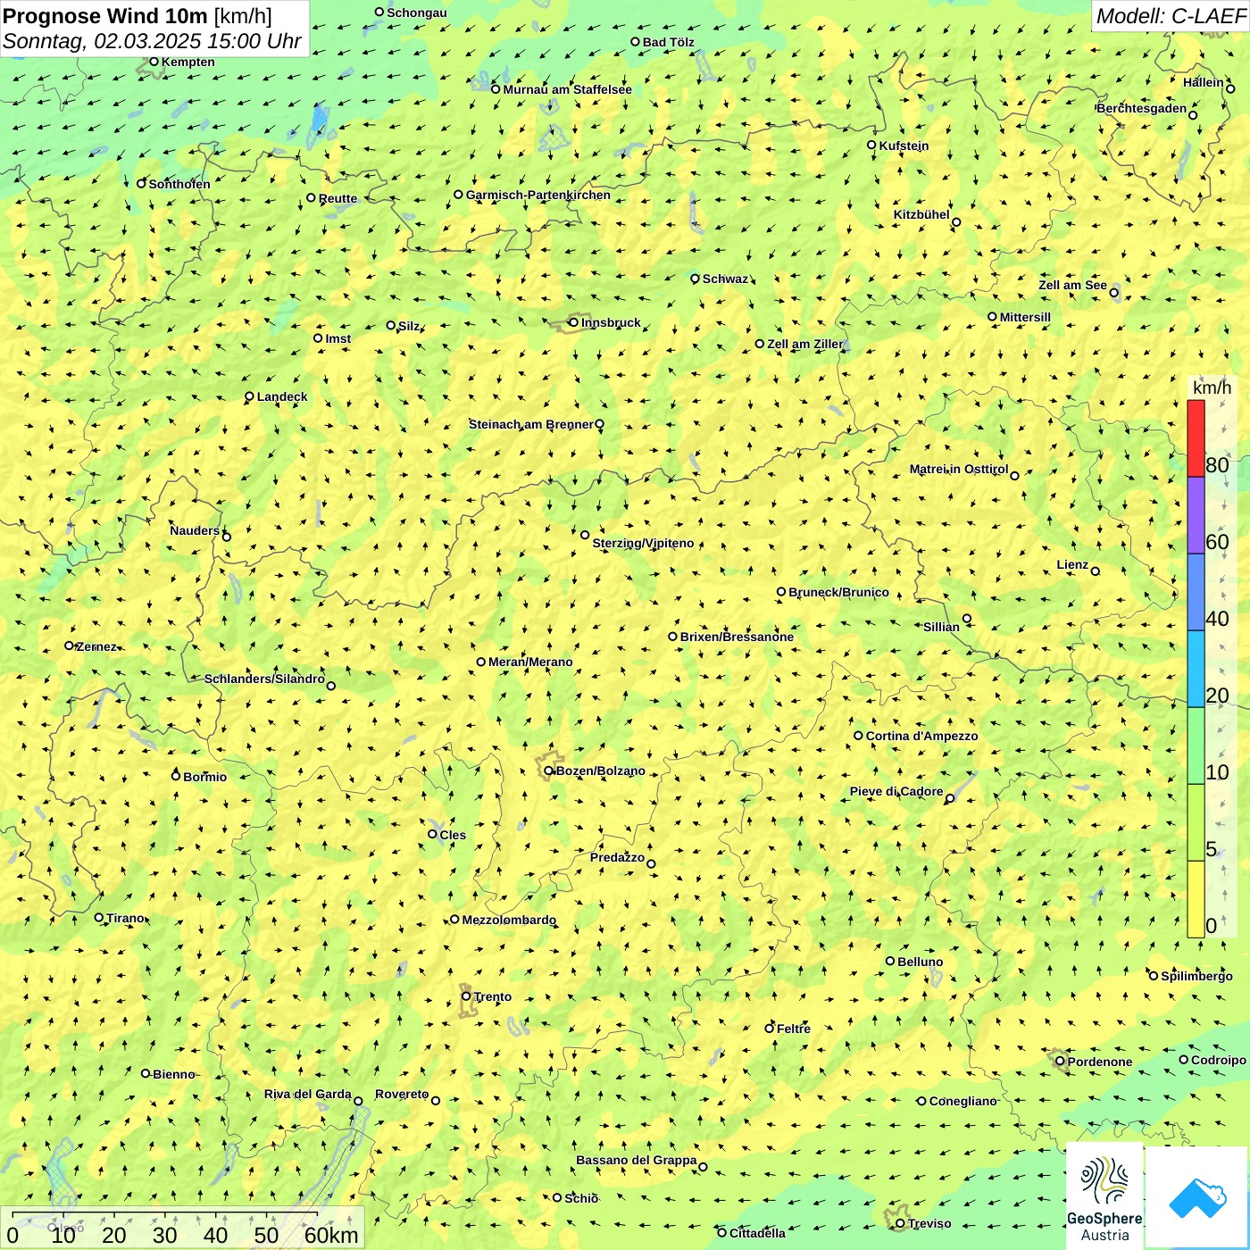The image size is (1250, 1250).
Task: Click the date Sonntag, 02.03.2025 15:00 Uhr
Action: click(152, 41)
